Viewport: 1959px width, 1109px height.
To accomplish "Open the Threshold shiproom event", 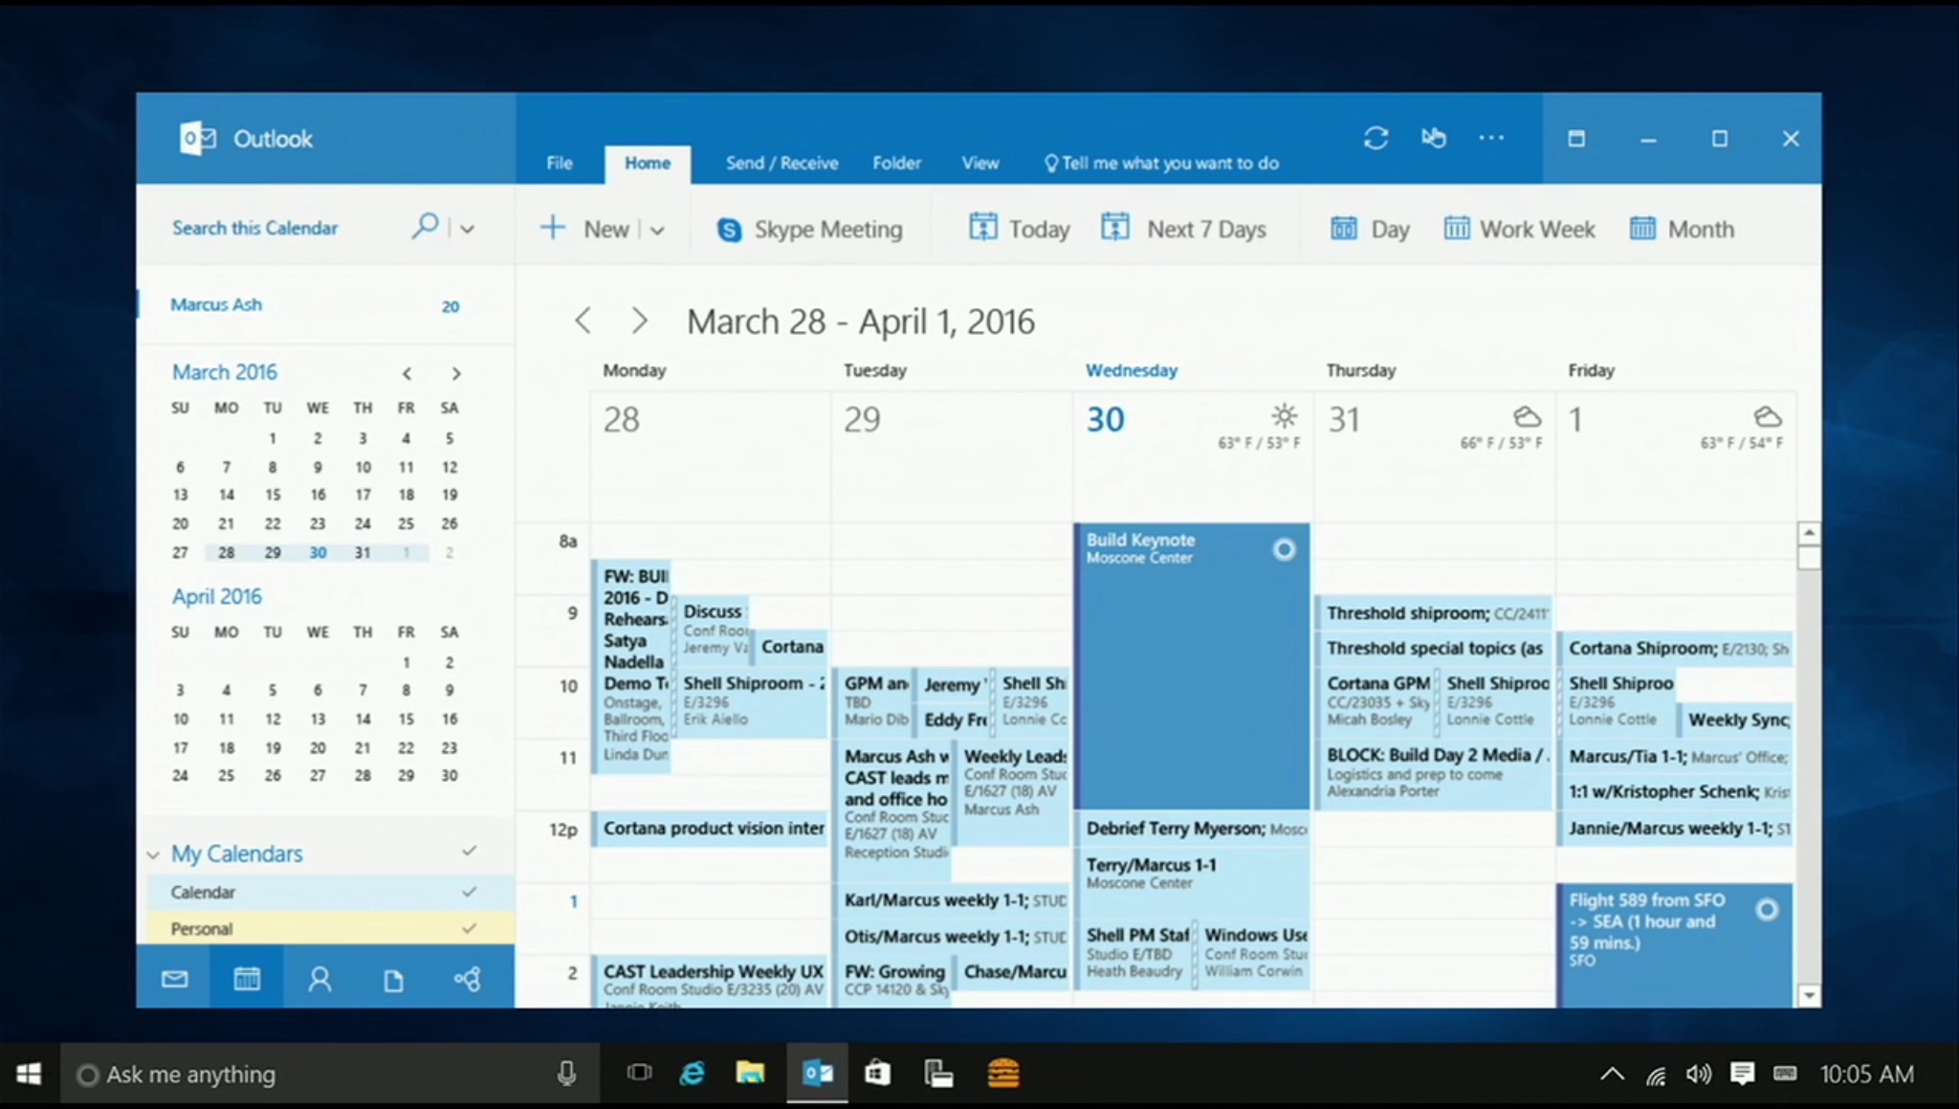I will (x=1435, y=613).
